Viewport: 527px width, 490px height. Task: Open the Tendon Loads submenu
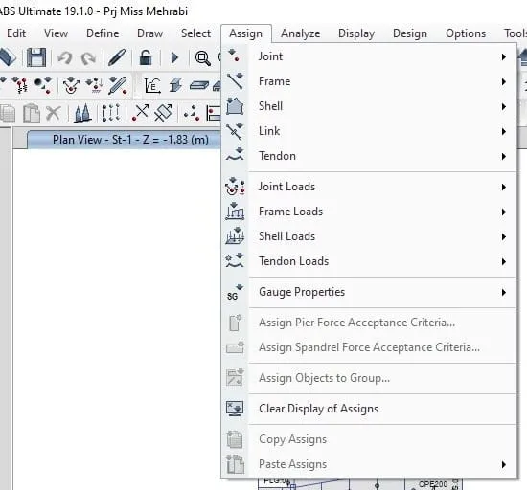point(369,261)
